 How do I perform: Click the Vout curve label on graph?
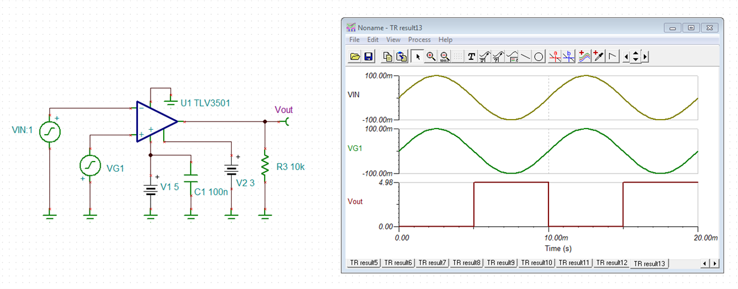pos(356,202)
